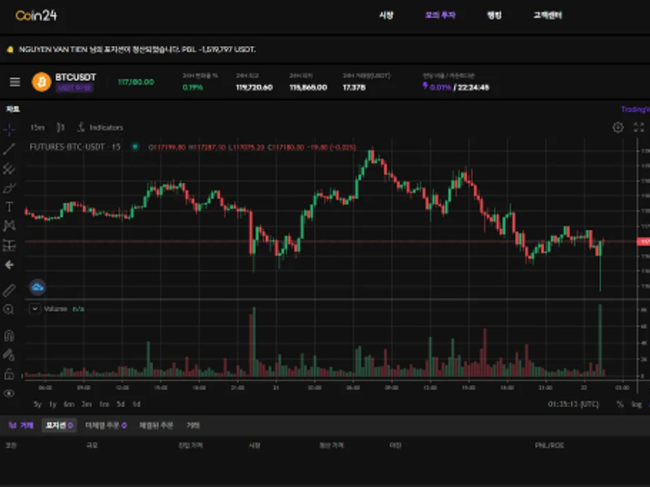Select the ruler measure tool
The image size is (650, 487).
coord(9,290)
